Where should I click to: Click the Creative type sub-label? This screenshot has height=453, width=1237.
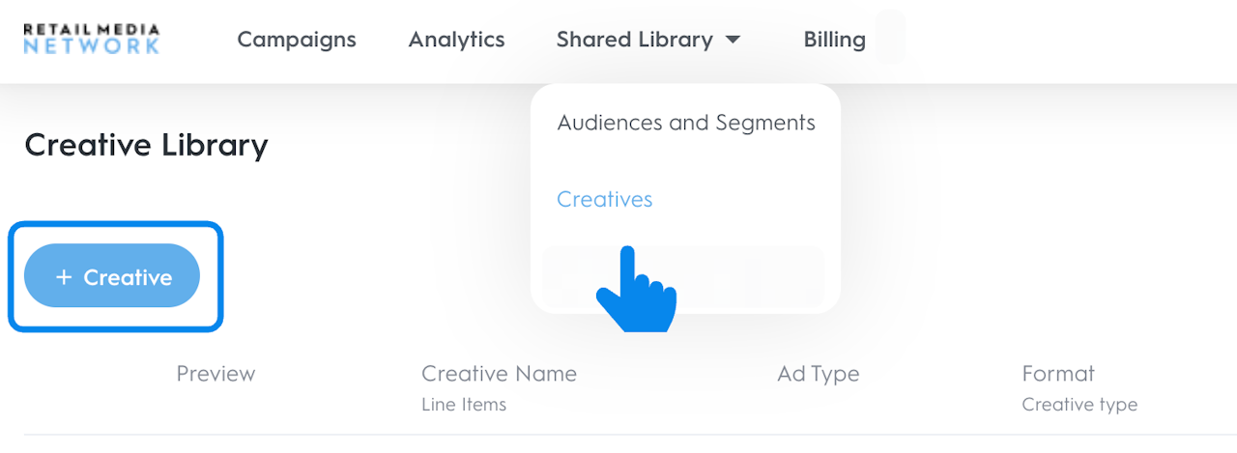(1079, 405)
